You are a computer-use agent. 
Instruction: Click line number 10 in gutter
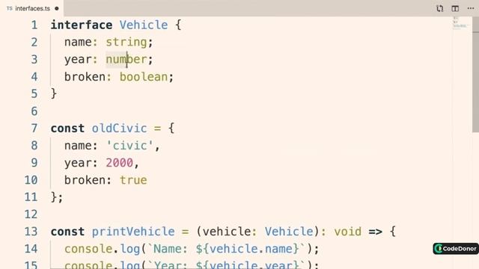31,180
